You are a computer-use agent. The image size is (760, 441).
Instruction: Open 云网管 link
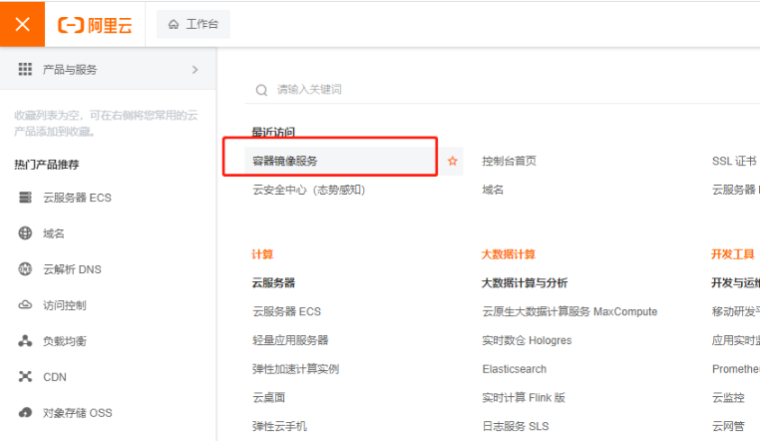(728, 426)
